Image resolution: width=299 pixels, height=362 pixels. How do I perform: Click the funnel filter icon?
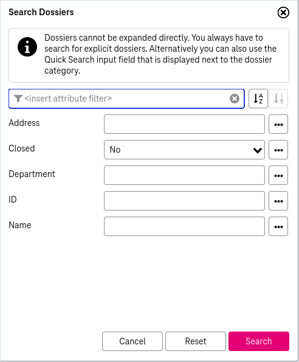18,99
